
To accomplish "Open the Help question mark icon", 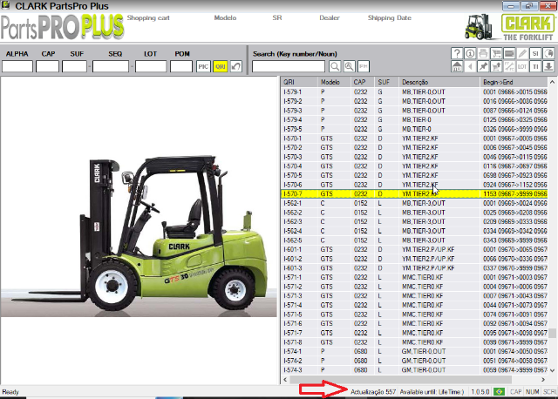I will [x=457, y=53].
